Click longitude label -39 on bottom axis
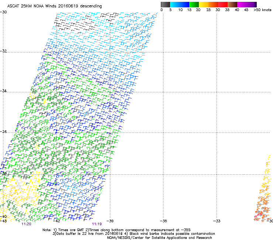 coord(110,221)
